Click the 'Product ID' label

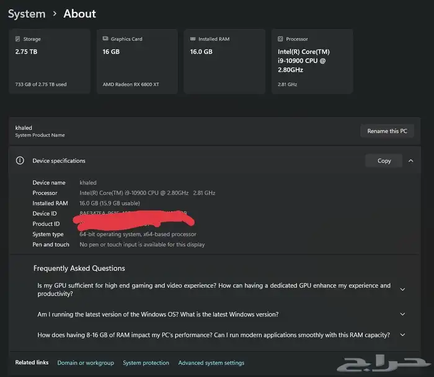tap(46, 224)
